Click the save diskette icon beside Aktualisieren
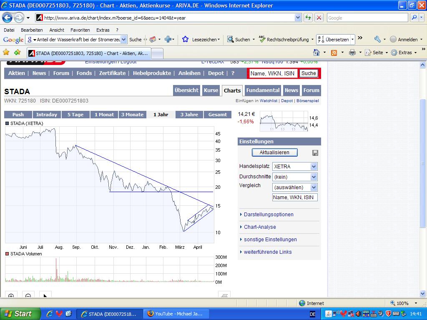The height and width of the screenshot is (320, 427). [x=315, y=152]
